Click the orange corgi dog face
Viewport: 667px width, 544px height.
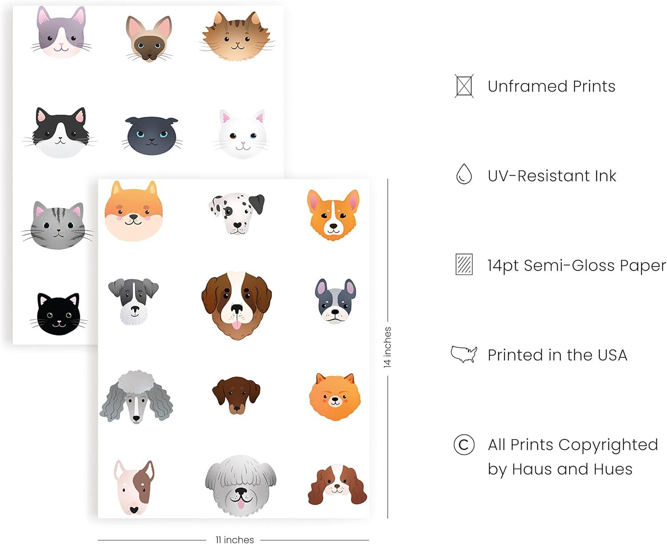point(333,215)
